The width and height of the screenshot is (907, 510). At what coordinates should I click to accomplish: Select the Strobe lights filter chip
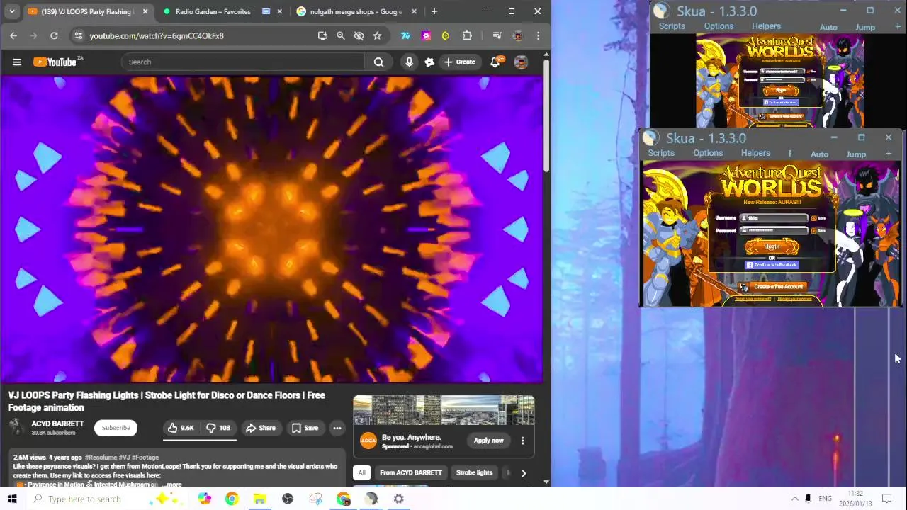pos(474,472)
